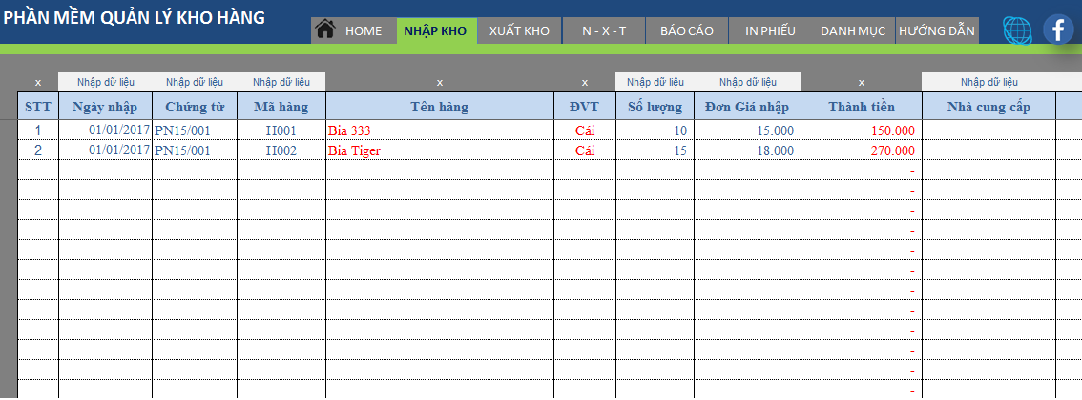Click the home house icon
This screenshot has height=400, width=1082.
(x=325, y=30)
